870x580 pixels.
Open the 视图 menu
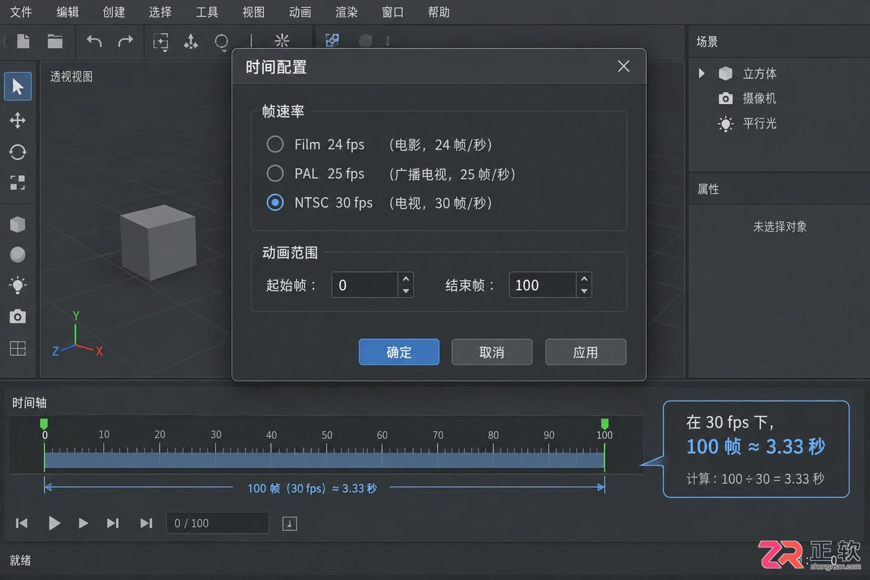pyautogui.click(x=254, y=12)
